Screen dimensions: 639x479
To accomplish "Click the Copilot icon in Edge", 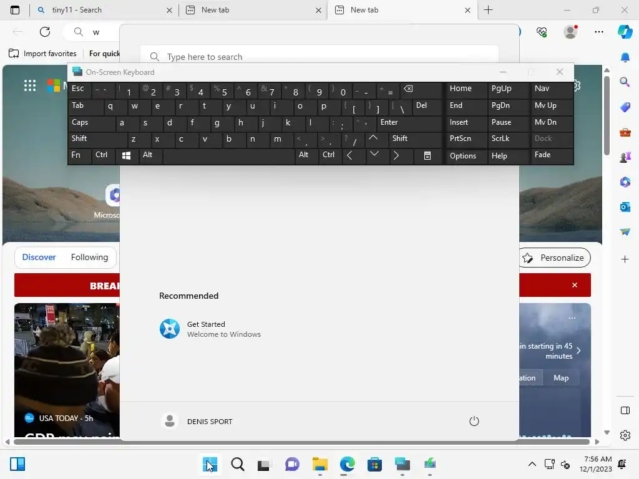I will click(x=625, y=32).
